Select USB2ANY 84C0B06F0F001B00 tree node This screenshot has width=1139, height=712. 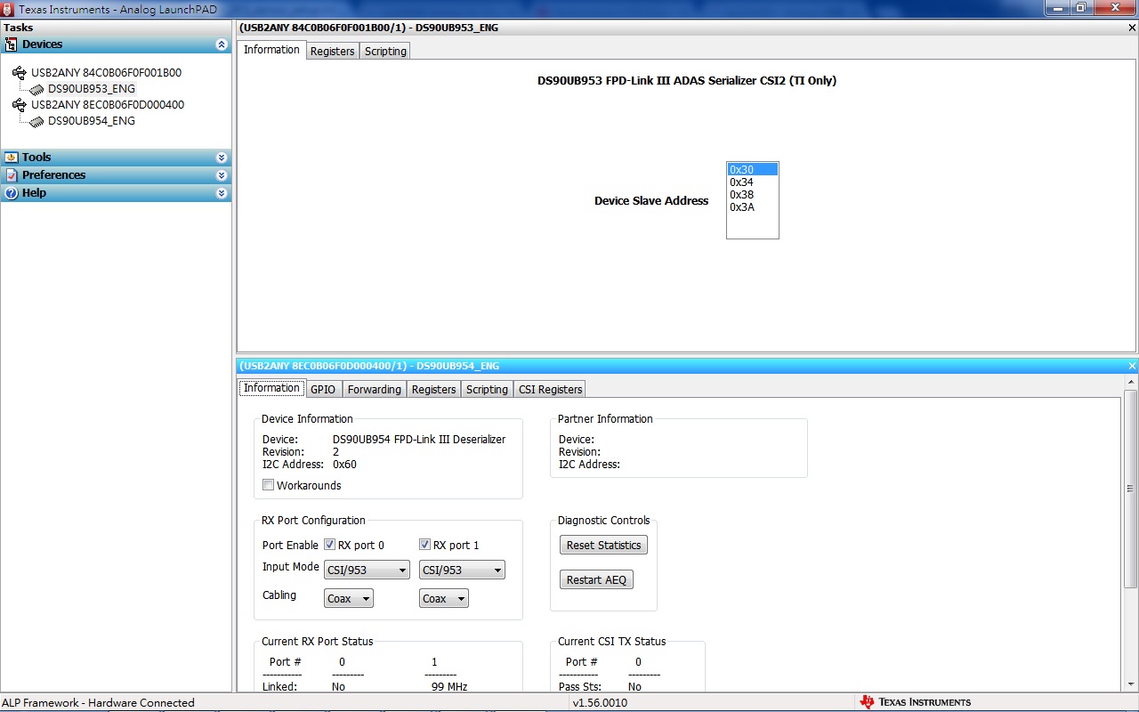coord(106,73)
